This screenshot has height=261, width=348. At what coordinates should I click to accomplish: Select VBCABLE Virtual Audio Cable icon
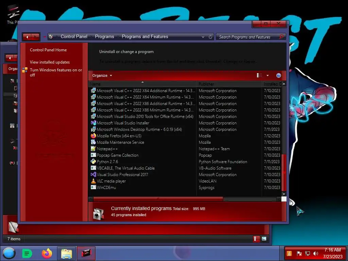coord(93,168)
